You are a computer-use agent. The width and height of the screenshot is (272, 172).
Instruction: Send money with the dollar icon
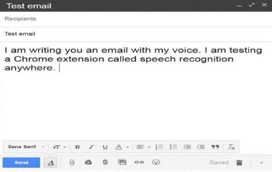[105, 163]
